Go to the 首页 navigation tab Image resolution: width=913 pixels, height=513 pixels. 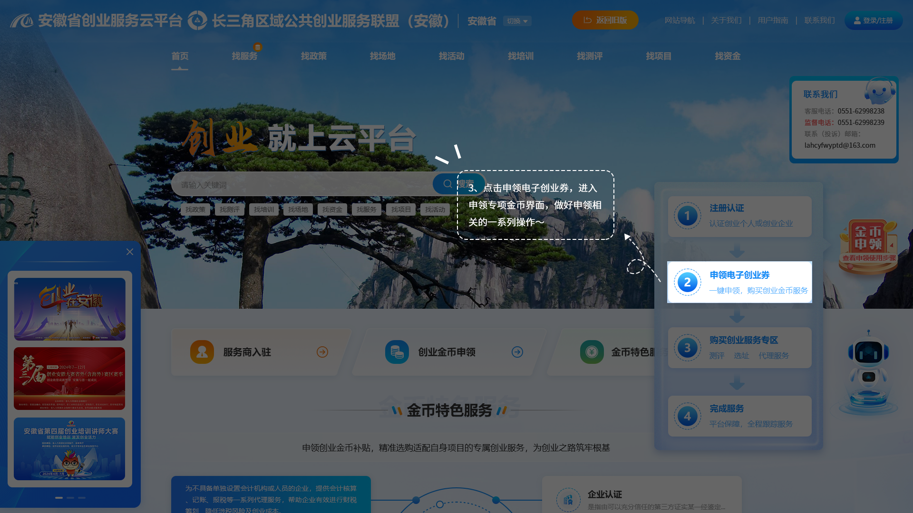click(180, 56)
